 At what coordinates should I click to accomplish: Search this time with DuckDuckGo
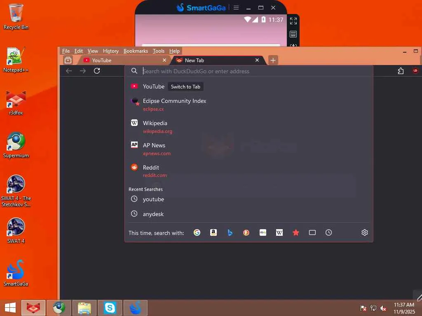tap(246, 232)
